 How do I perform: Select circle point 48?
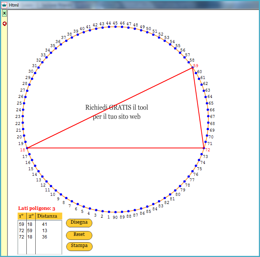(x=135, y=29)
